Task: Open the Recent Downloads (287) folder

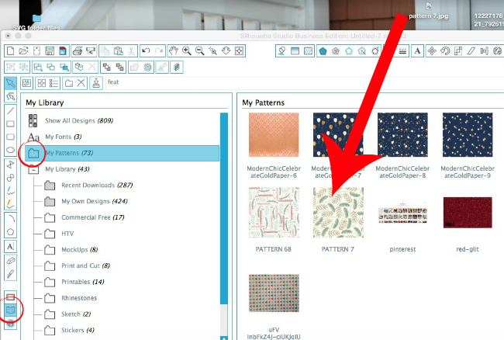Action: coord(97,186)
